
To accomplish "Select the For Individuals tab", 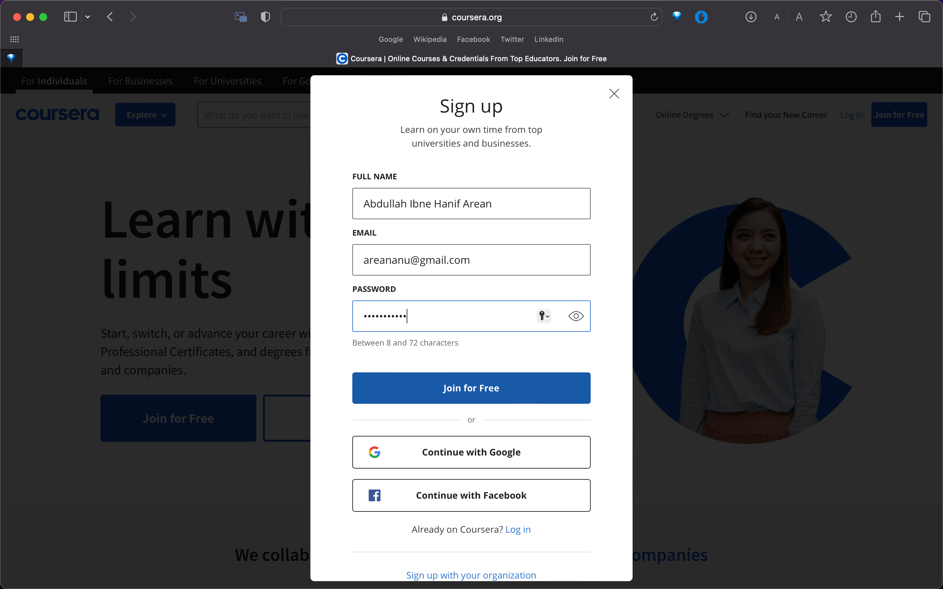I will 54,80.
